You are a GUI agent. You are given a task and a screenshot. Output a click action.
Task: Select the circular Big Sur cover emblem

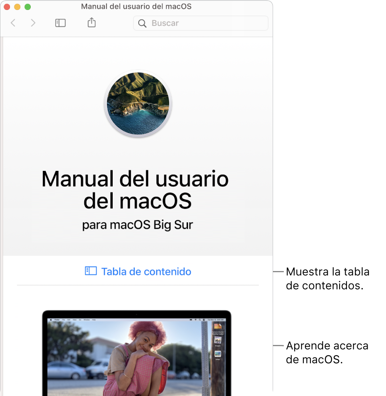click(137, 103)
